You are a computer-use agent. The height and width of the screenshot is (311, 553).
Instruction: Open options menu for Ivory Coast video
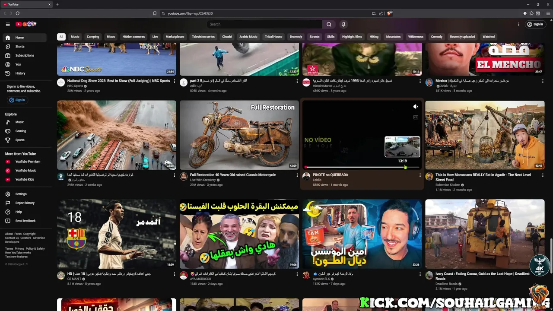tap(543, 274)
